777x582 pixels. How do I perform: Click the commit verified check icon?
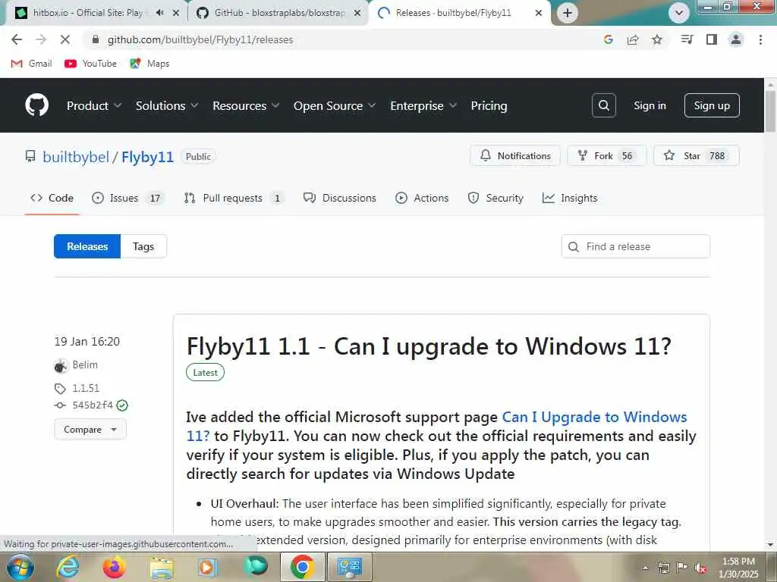(x=122, y=405)
